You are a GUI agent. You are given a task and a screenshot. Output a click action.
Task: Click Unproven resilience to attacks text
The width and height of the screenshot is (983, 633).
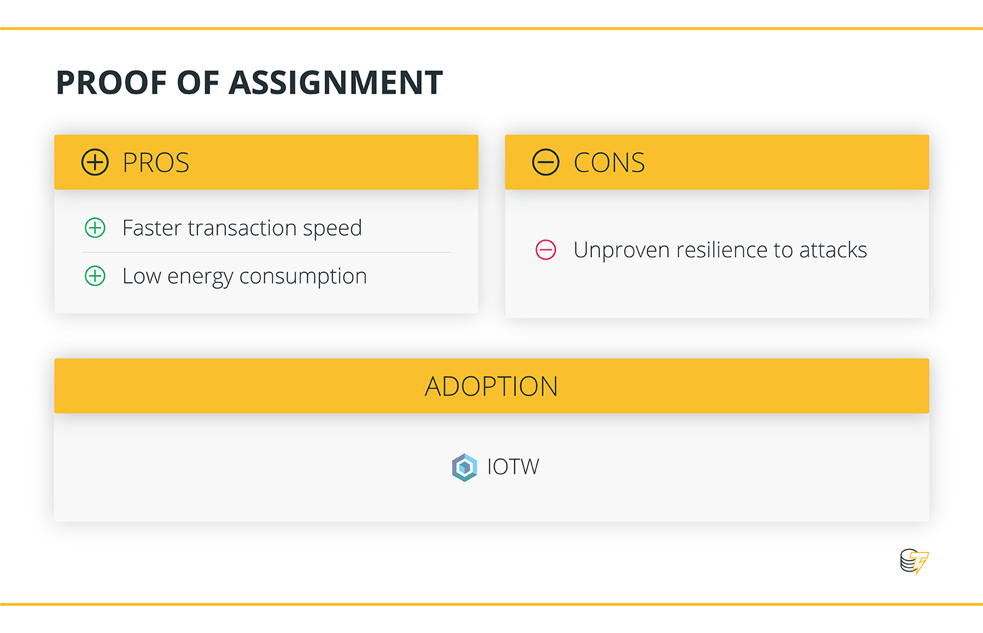[721, 250]
